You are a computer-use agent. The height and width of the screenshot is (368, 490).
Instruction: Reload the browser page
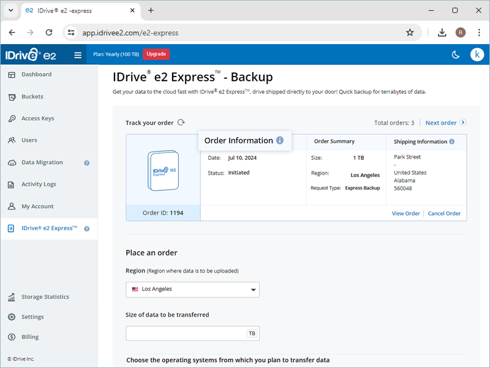click(x=49, y=32)
